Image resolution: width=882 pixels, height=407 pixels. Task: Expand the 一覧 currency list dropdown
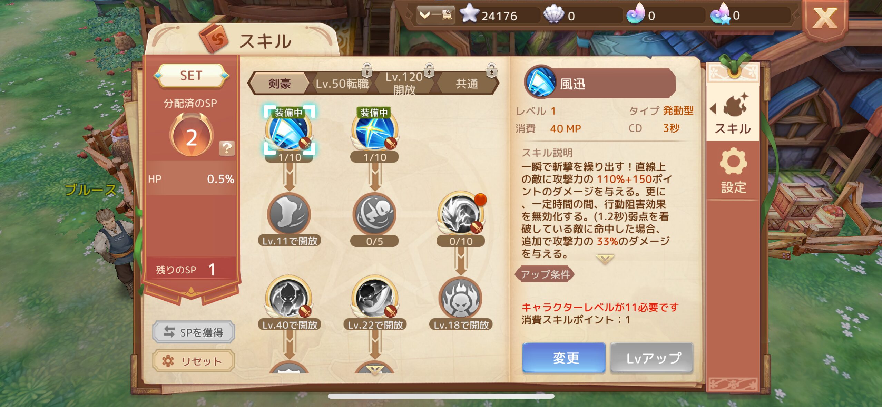coord(435,15)
